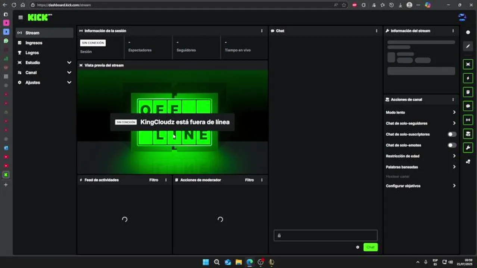The width and height of the screenshot is (477, 268).
Task: Toggle the session info broadcast widget icon
Action: 468,120
